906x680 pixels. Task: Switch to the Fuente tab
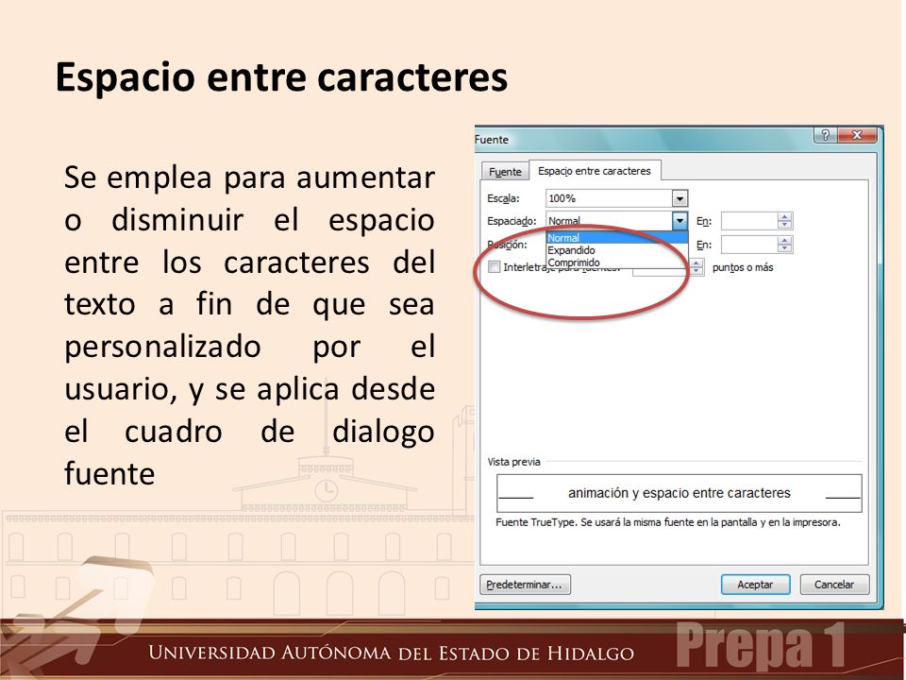505,172
